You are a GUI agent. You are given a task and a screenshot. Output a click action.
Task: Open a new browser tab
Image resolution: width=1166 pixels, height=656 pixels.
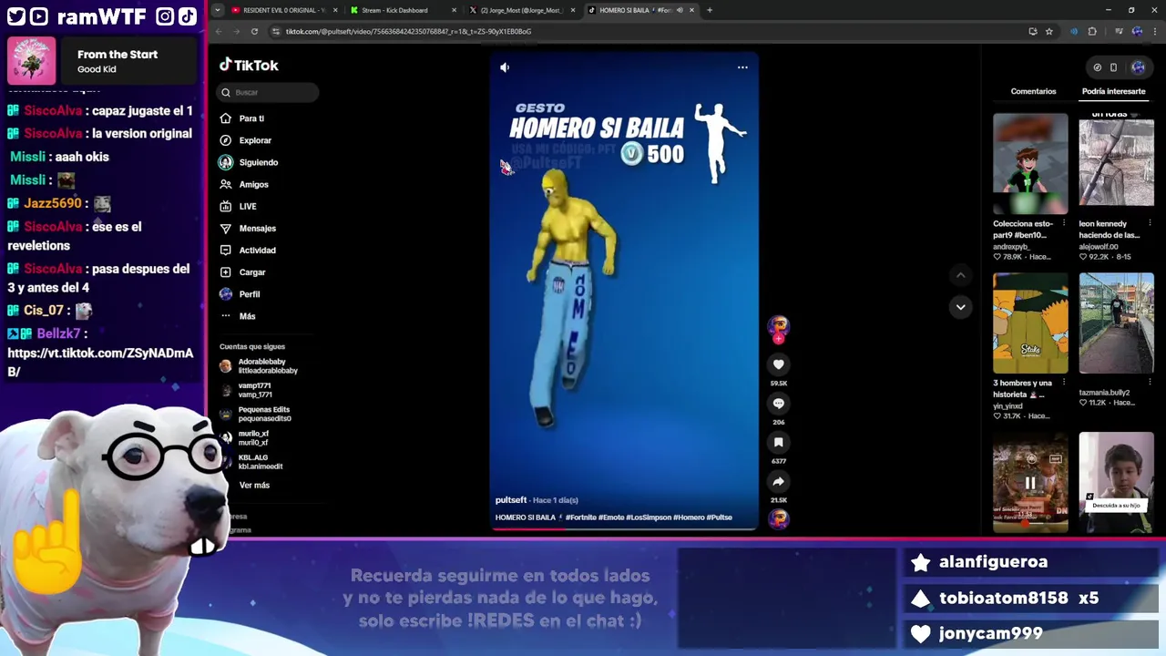(710, 10)
